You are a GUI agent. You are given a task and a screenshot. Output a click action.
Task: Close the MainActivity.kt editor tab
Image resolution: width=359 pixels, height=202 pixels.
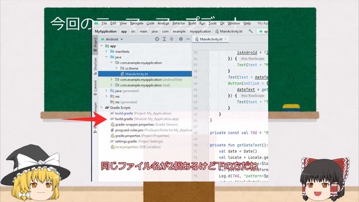tap(225, 39)
